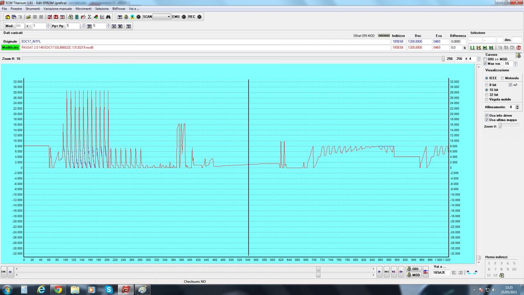This screenshot has width=524, height=295.
Task: Enable the ORI >> MOD checkbox
Action: (485, 59)
